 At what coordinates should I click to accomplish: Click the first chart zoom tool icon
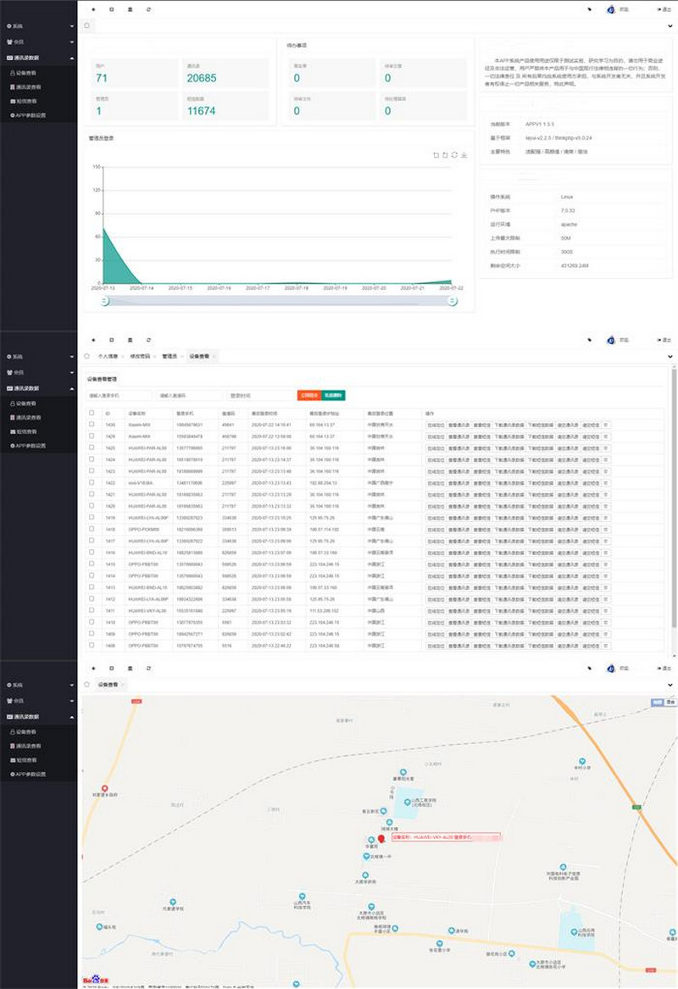[436, 154]
